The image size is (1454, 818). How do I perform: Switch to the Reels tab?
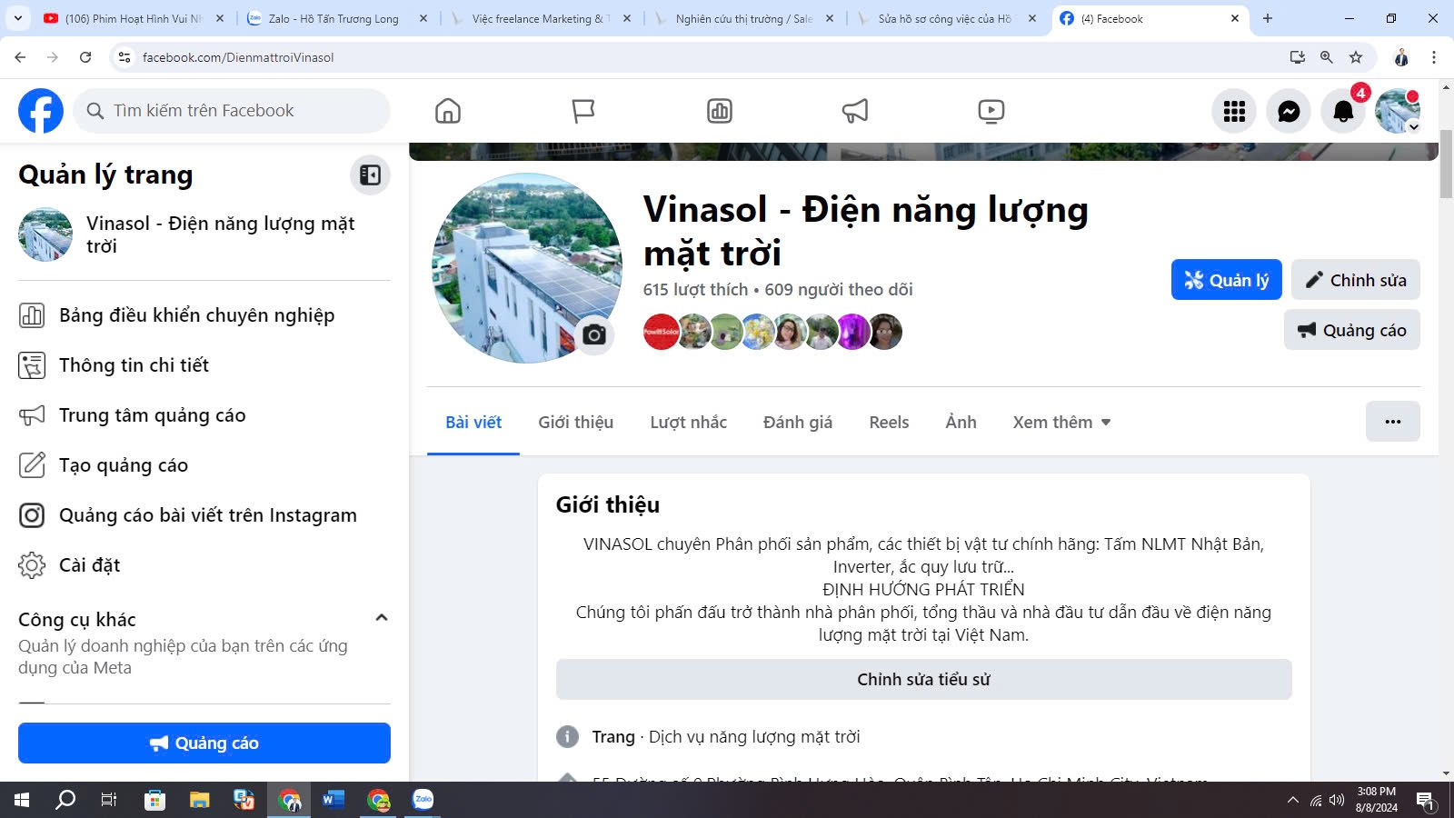point(889,422)
